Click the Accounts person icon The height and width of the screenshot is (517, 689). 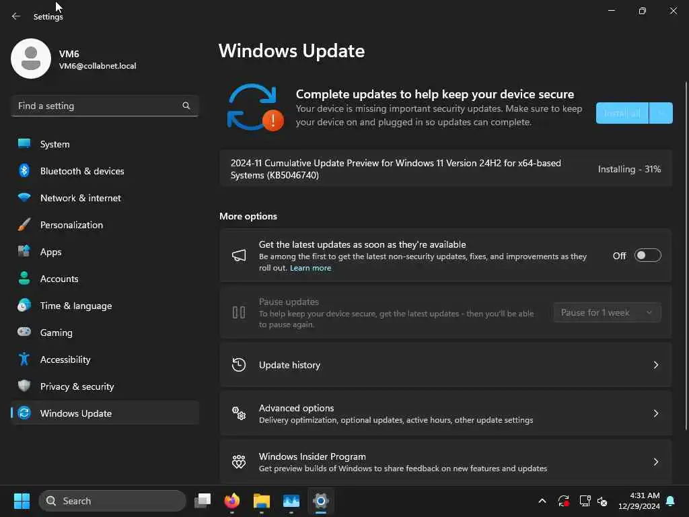24,278
